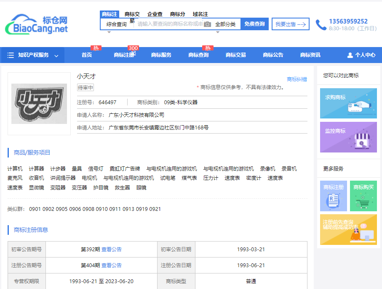Open the 商标购买 service tile
382x289 pixels.
point(363,196)
